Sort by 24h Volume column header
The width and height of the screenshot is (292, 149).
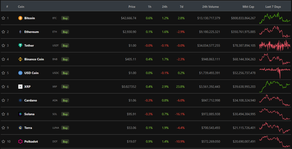point(211,7)
